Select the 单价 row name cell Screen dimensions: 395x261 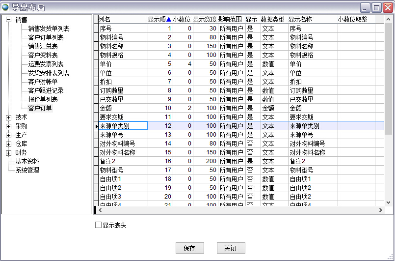[x=120, y=64]
